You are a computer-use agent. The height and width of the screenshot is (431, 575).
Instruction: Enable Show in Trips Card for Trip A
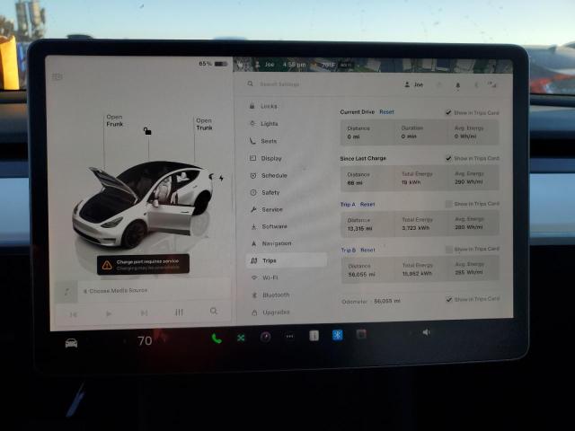tap(448, 204)
